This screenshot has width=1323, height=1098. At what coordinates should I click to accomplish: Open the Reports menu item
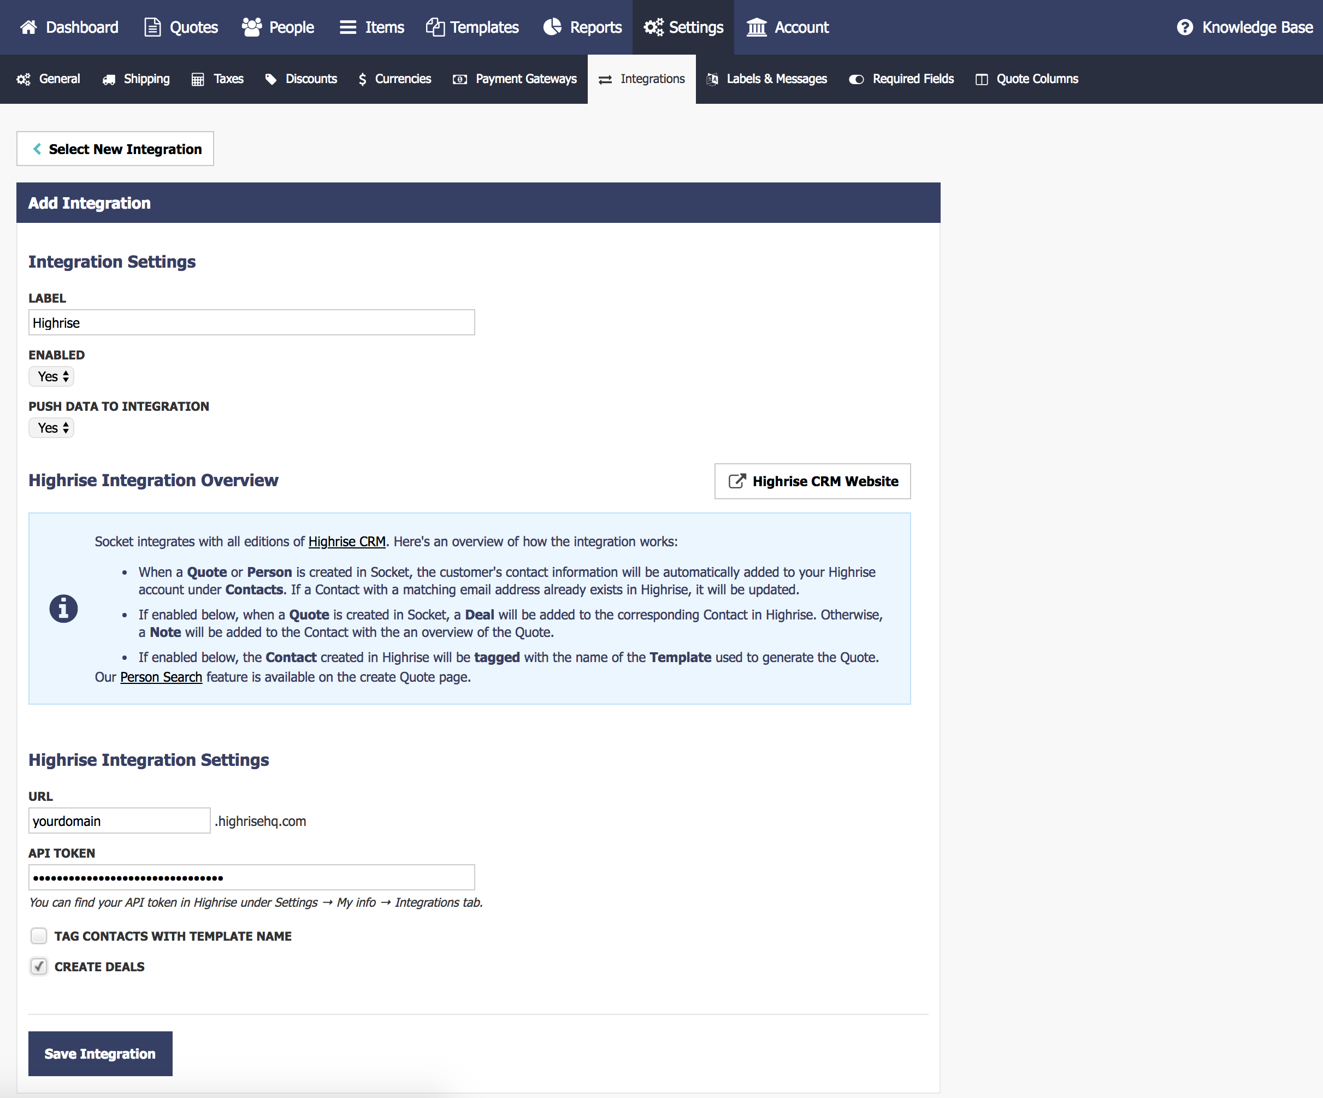point(583,27)
